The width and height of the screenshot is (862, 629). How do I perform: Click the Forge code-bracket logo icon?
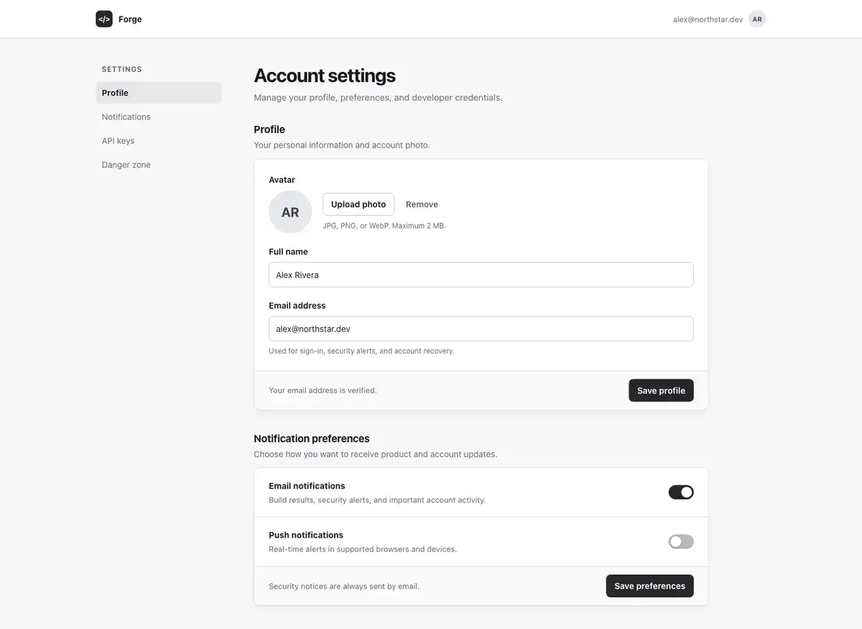tap(104, 19)
